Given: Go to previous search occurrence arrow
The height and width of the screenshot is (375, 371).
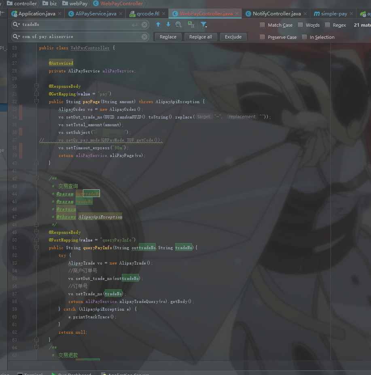Looking at the screenshot, I should [x=158, y=25].
